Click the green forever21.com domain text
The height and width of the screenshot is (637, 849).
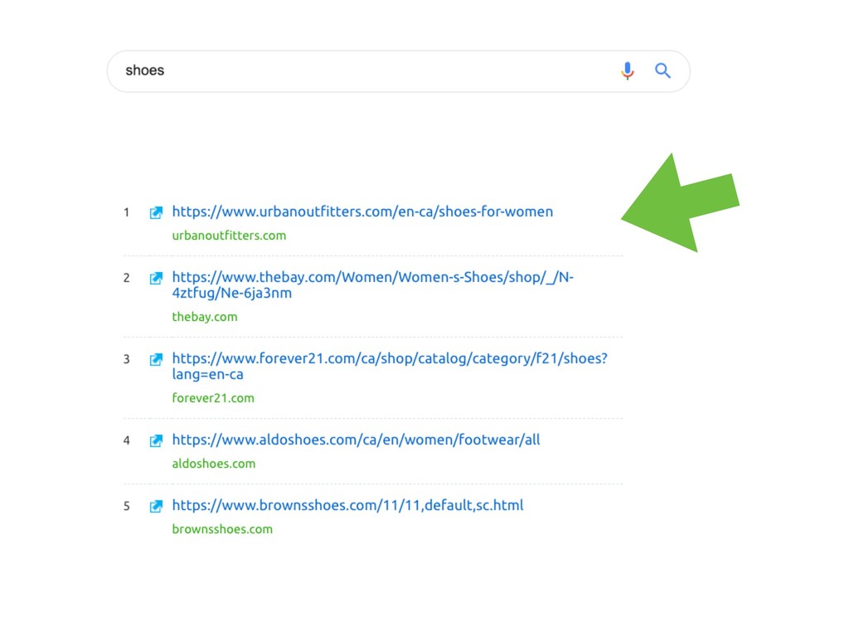[x=213, y=398]
